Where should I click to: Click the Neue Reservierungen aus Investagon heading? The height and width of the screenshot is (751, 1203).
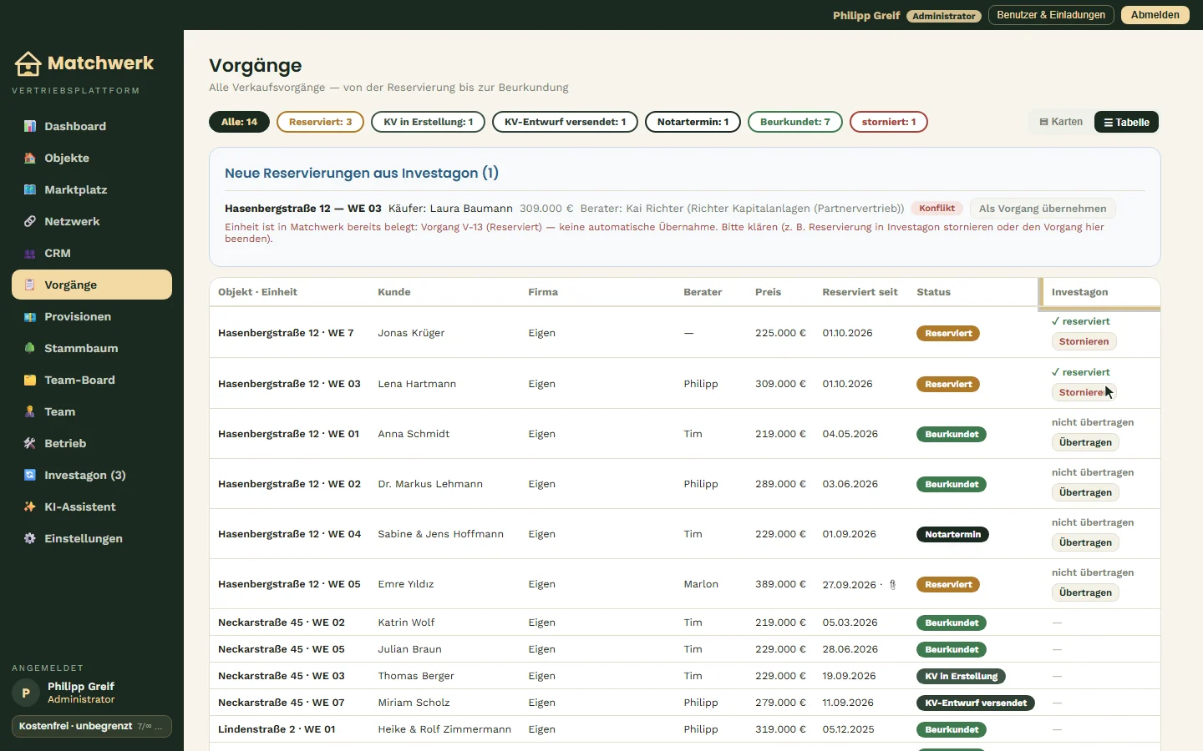(362, 173)
